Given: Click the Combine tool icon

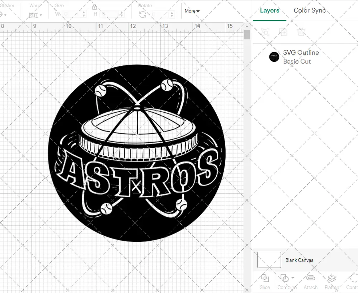Looking at the screenshot, I should point(284,278).
